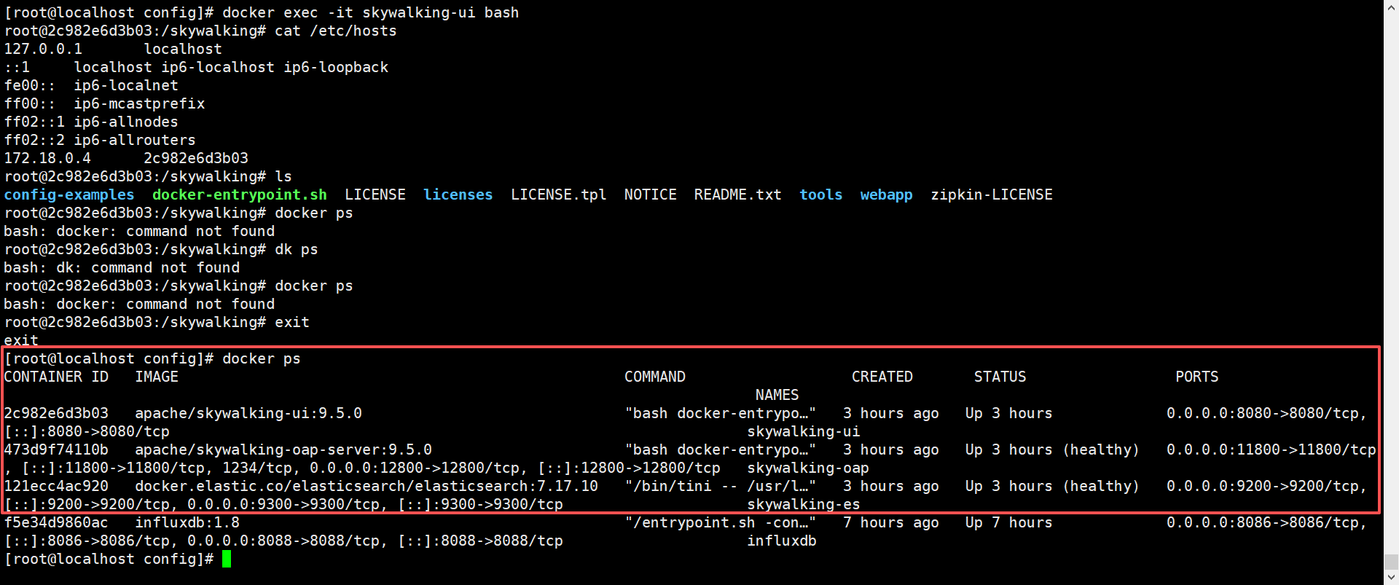Click the 'LICENSE.tpl' file name
Viewport: 1399px width, 585px height.
tap(559, 195)
